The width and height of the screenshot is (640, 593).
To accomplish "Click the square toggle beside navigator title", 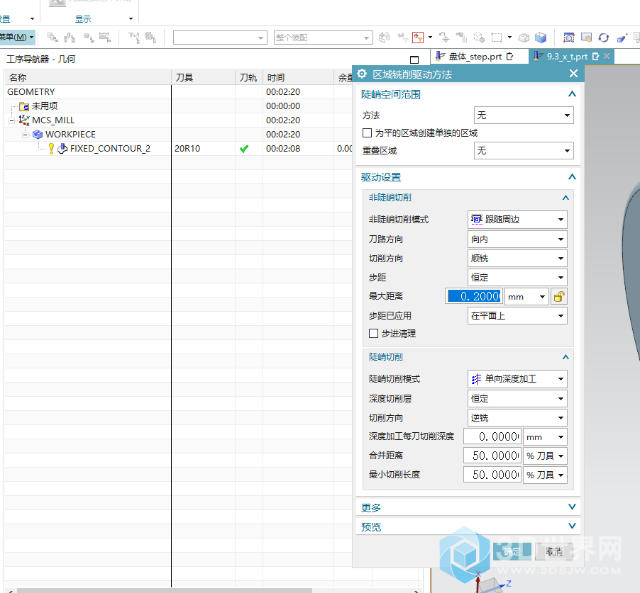I will (414, 60).
